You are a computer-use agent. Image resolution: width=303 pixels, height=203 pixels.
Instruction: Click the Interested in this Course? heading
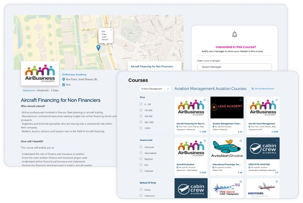pos(236,47)
